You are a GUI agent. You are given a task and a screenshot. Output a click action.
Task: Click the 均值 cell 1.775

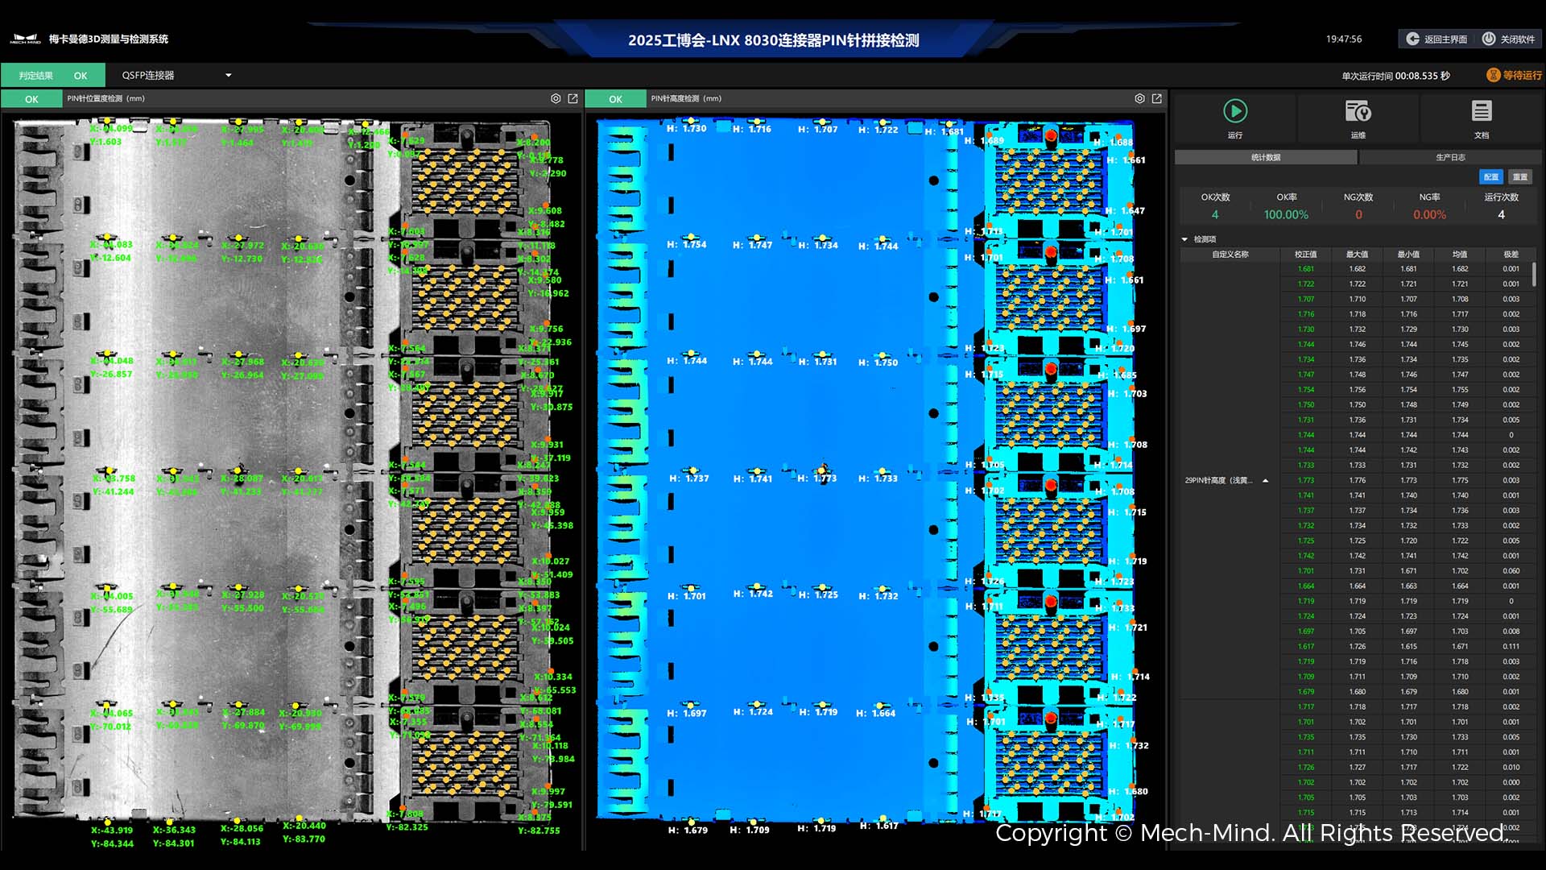pos(1460,480)
